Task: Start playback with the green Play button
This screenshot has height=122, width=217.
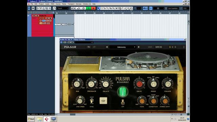Action: click(x=88, y=8)
